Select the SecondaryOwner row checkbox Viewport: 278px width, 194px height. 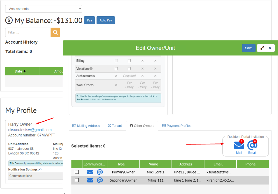click(x=77, y=180)
